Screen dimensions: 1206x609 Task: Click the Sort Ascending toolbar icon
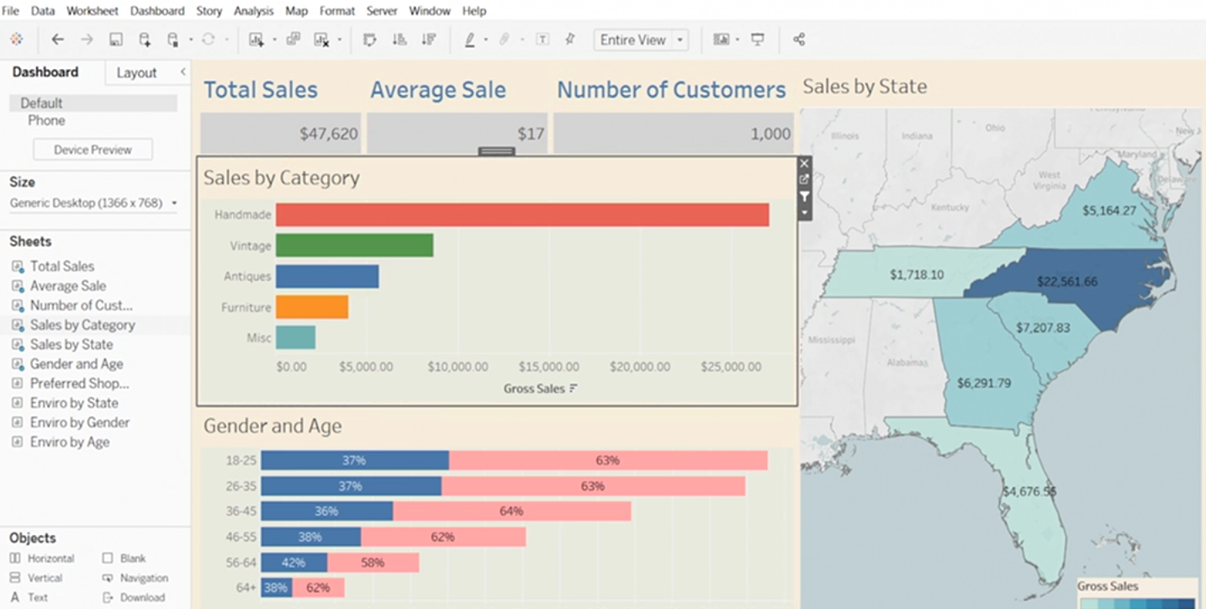[x=399, y=40]
